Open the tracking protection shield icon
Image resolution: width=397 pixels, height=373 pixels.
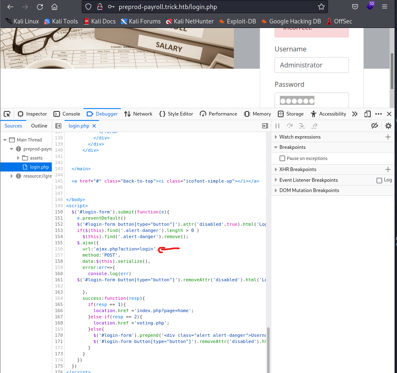tap(88, 7)
